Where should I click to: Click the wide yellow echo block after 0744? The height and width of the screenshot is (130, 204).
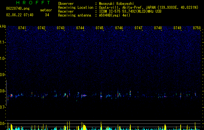(84, 127)
